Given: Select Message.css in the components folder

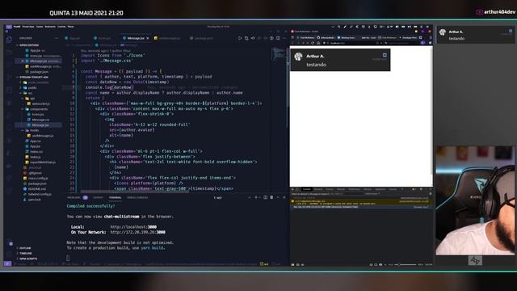Looking at the screenshot, I should [x=40, y=120].
